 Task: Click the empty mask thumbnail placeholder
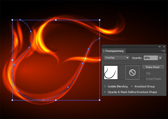132,73
